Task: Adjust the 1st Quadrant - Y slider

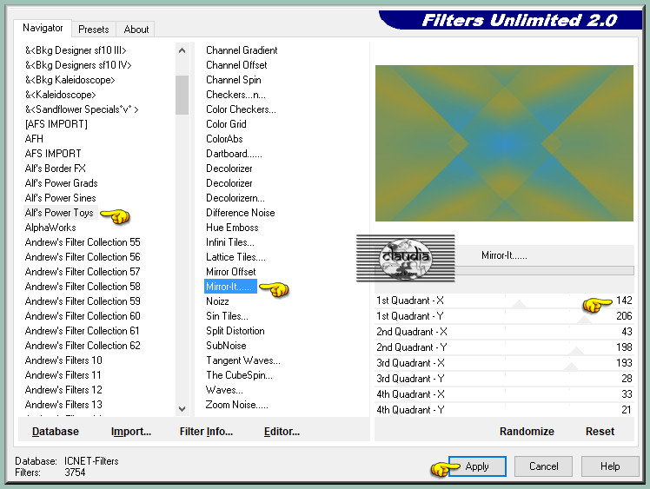Action: (504, 316)
